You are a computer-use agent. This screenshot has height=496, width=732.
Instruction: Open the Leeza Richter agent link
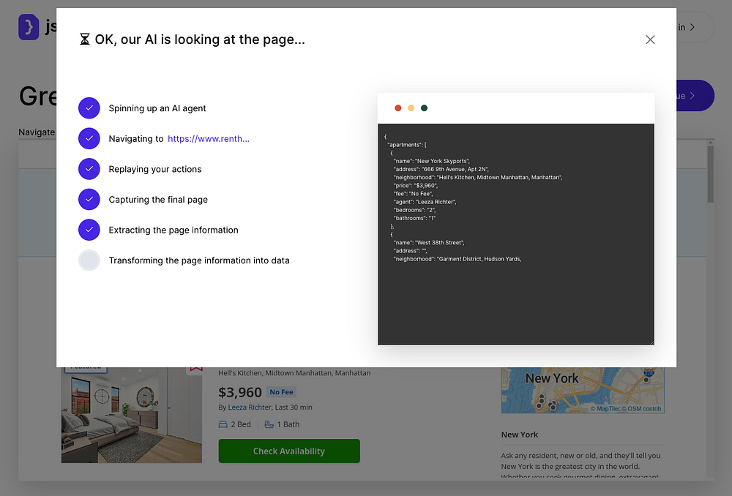click(250, 407)
